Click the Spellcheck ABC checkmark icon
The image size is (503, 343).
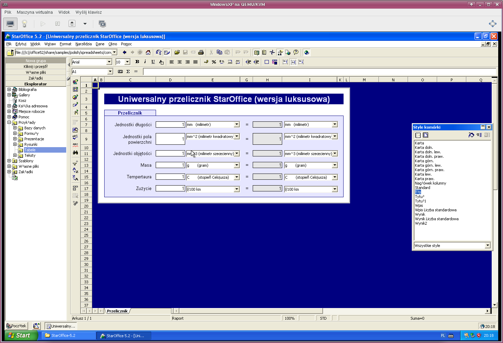tap(75, 138)
